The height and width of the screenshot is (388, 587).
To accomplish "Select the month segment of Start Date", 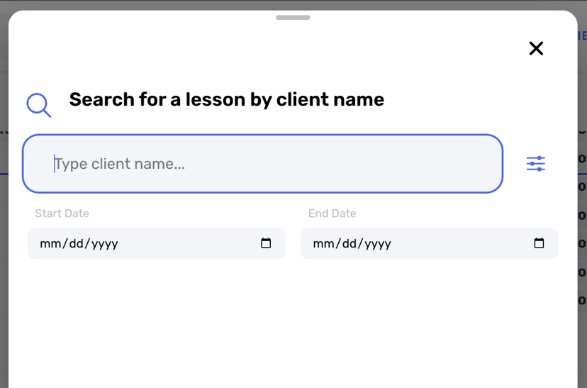I will pos(49,243).
